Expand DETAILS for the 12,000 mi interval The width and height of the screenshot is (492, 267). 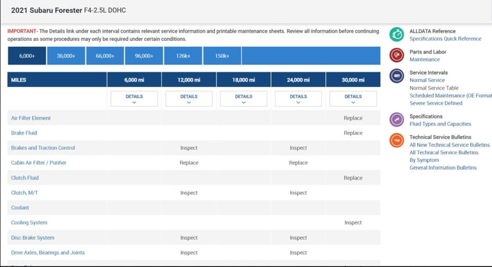pyautogui.click(x=189, y=99)
